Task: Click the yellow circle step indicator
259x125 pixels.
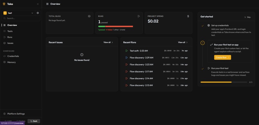Action: tap(202, 43)
